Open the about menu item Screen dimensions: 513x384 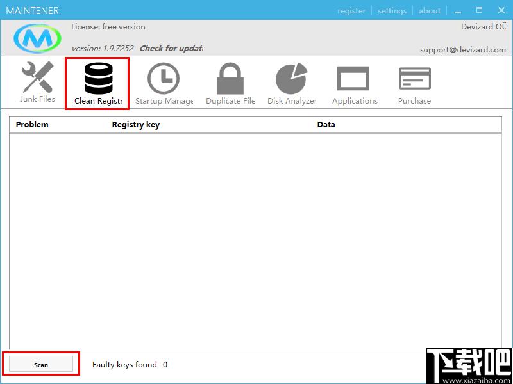[430, 11]
